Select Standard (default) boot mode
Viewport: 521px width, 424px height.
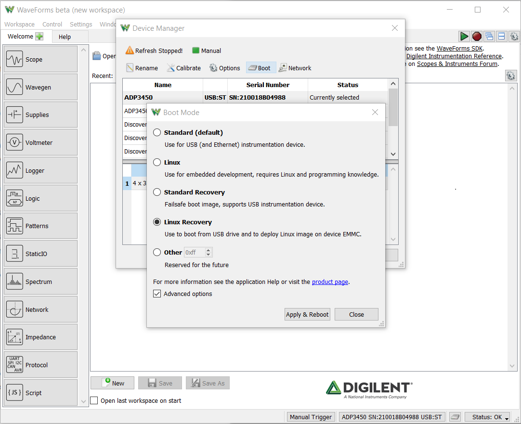[157, 132]
